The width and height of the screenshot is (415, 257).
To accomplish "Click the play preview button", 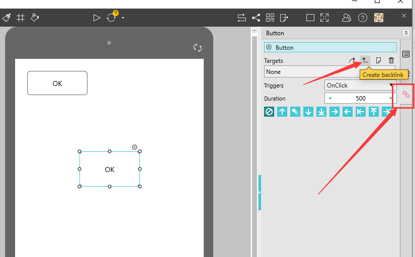I will coord(97,18).
